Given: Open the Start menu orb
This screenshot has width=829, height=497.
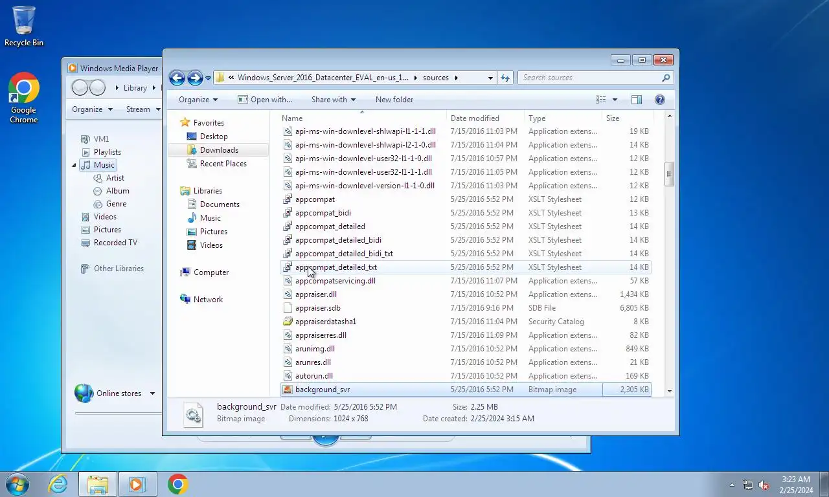Looking at the screenshot, I should pyautogui.click(x=17, y=484).
